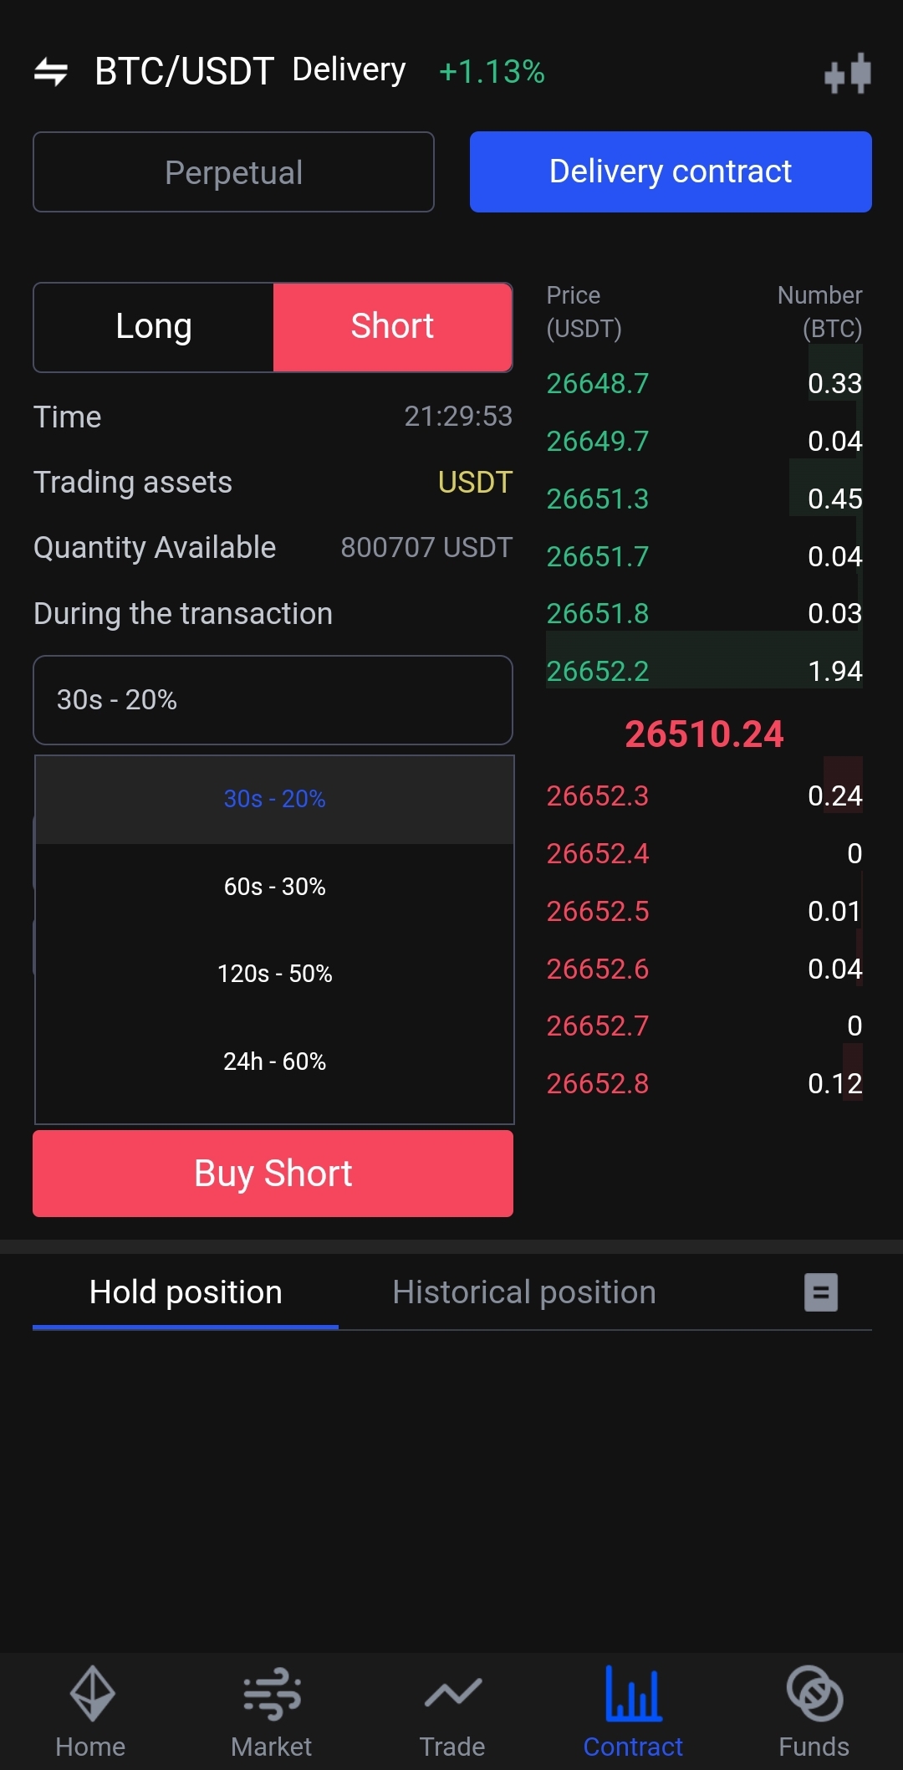Tap the swap trading pair icon
903x1770 pixels.
point(50,72)
